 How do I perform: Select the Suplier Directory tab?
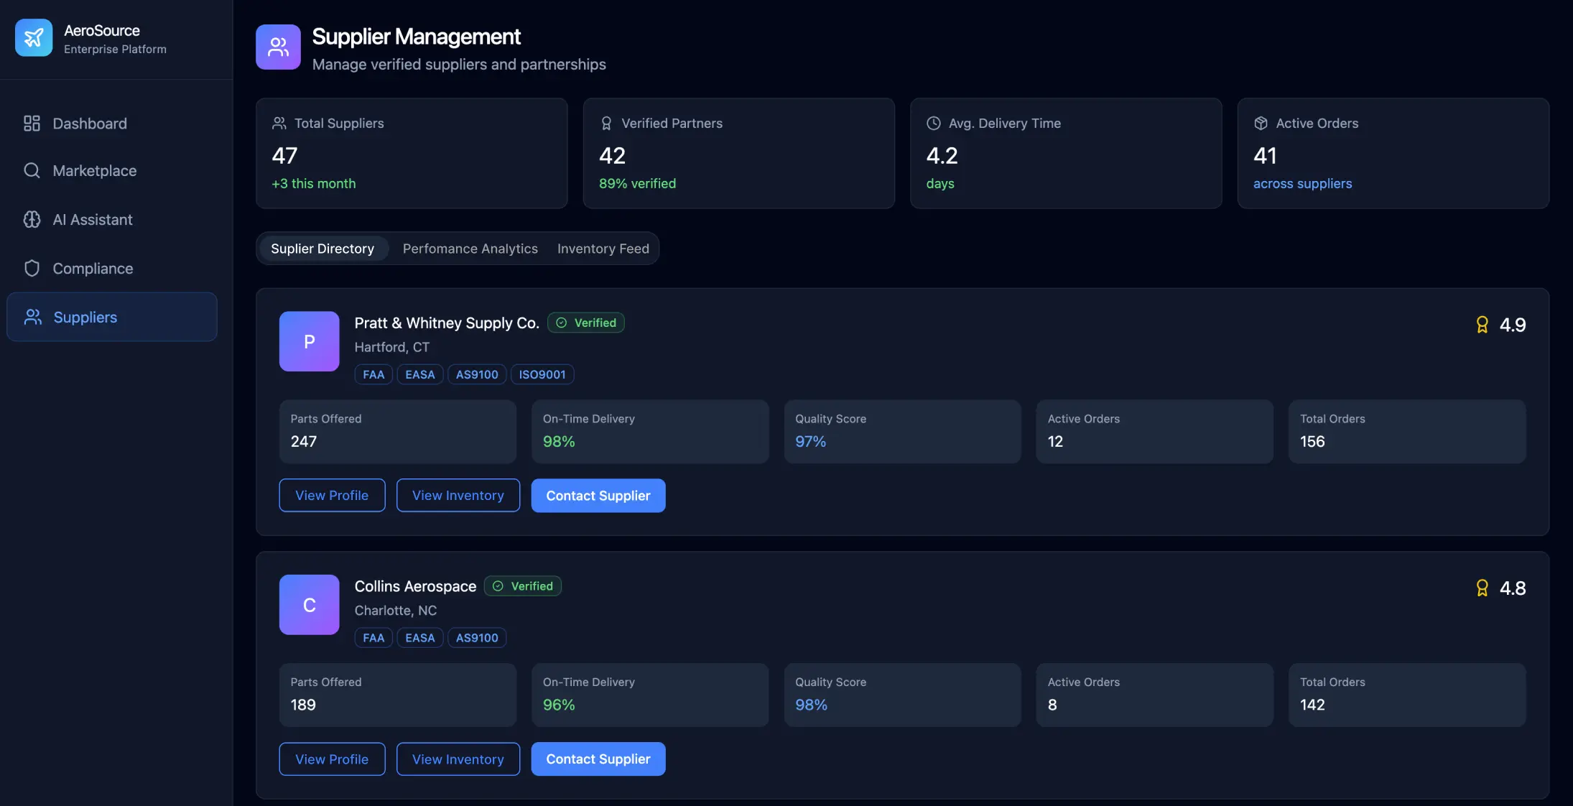tap(323, 249)
